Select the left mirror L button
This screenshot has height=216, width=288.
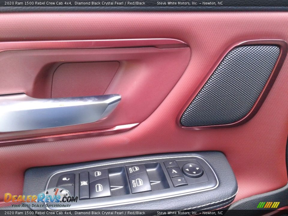(x=170, y=164)
